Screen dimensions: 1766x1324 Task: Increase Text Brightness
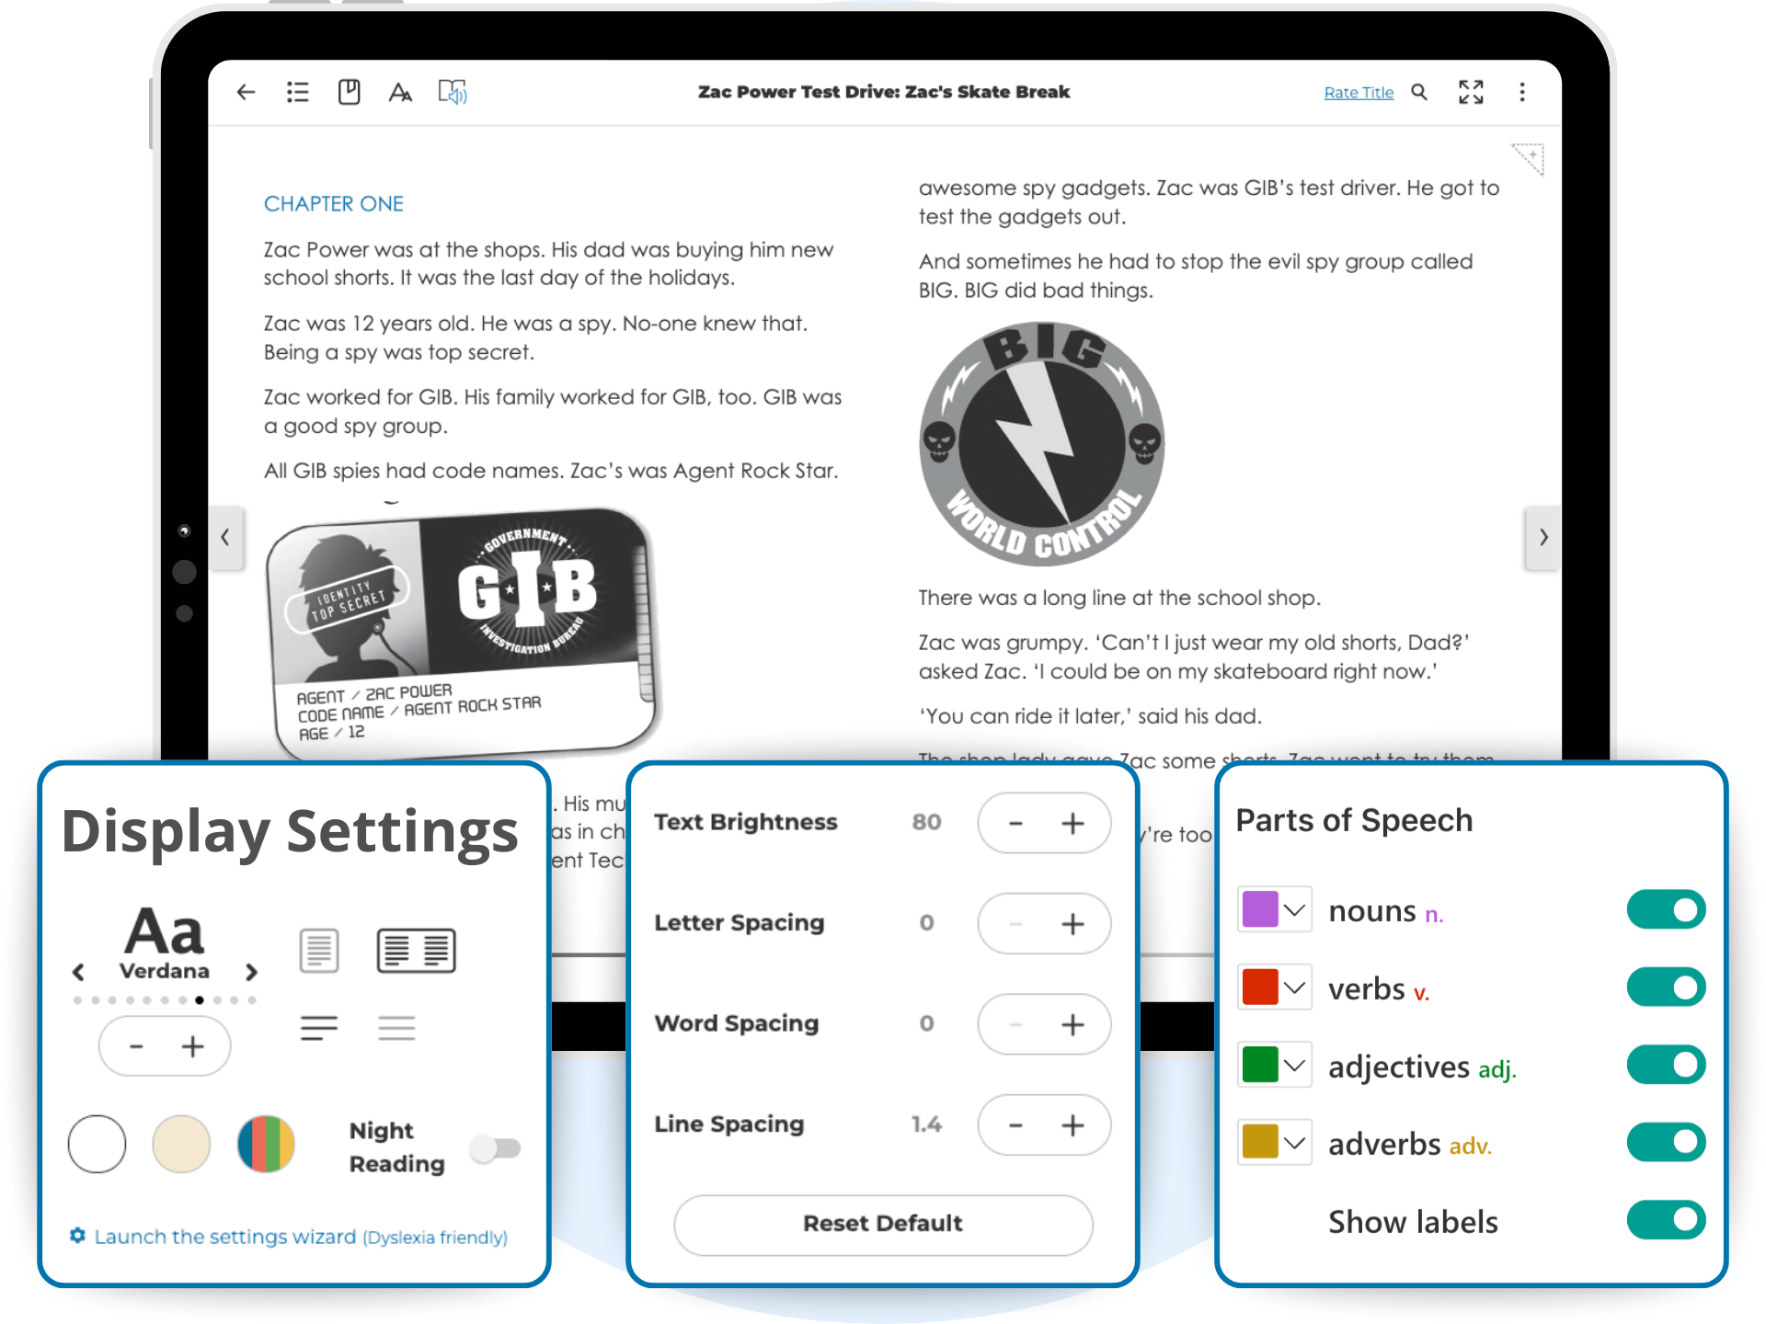click(1072, 824)
